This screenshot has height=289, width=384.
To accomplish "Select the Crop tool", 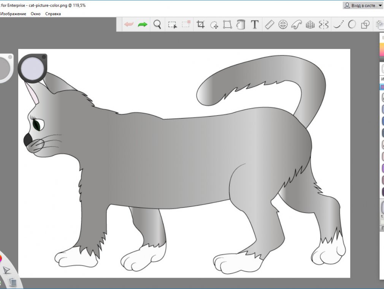I will (201, 24).
